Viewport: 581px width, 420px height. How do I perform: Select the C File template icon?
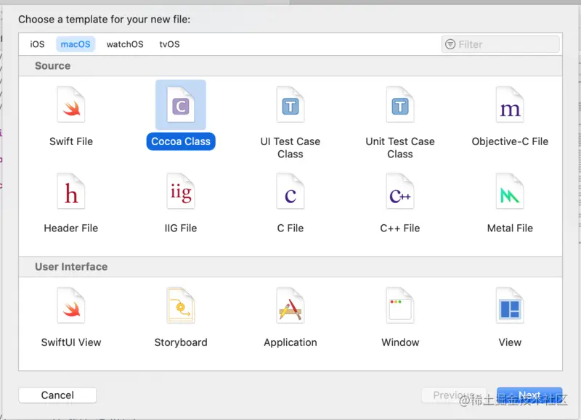(x=290, y=193)
